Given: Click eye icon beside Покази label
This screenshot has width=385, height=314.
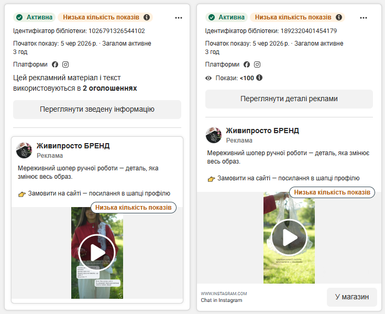Looking at the screenshot, I should [x=208, y=78].
